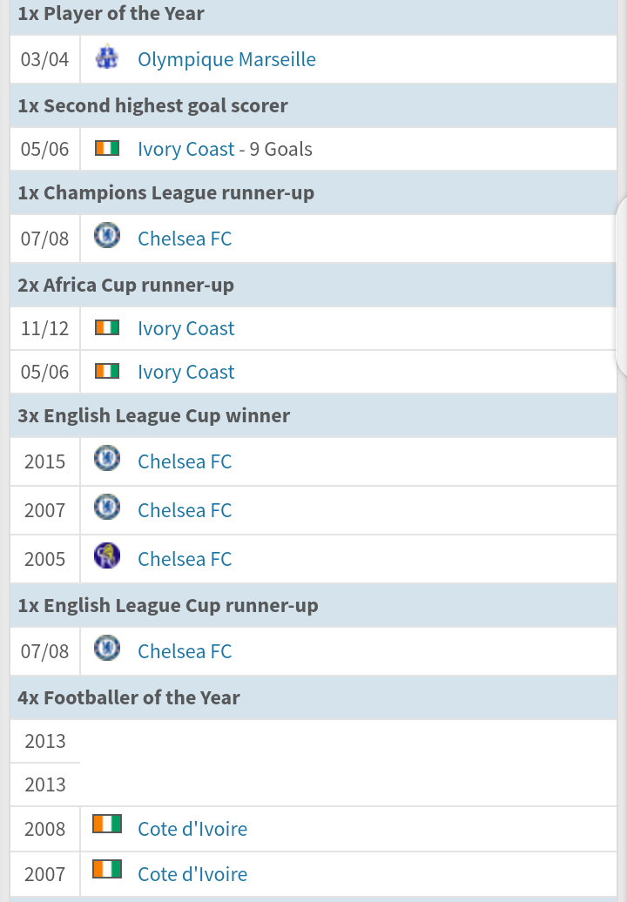
Task: Click the Cote d'Ivoire flag for 2008 Footballer of the Year
Action: coord(107,824)
